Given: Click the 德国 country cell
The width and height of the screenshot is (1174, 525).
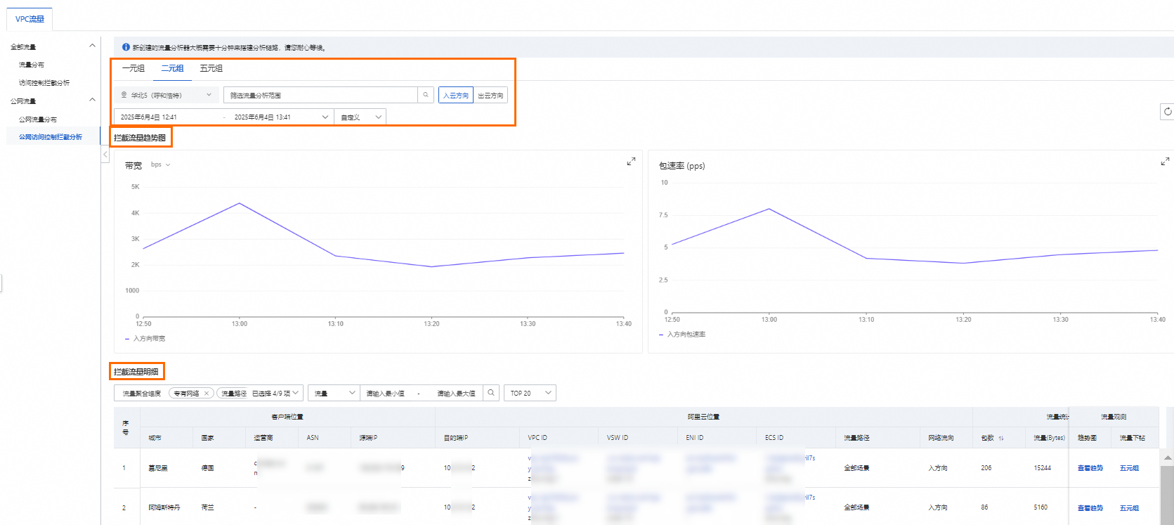Looking at the screenshot, I should [207, 468].
